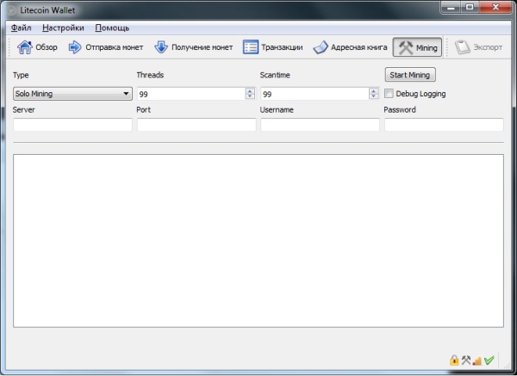This screenshot has width=517, height=376.
Task: Click the Username input field
Action: click(x=321, y=125)
